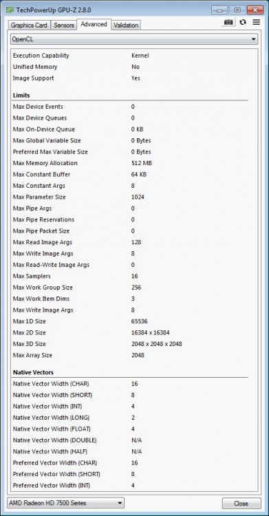This screenshot has height=516, width=269.
Task: Click the 1024 parameter size value
Action: 138,197
